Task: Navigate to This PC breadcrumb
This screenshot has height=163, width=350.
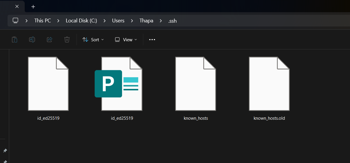Action: 43,21
